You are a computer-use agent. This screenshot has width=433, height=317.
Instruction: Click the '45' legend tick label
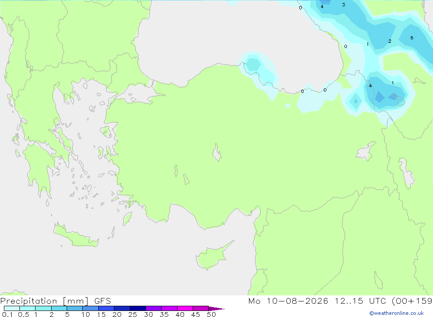coord(196,314)
